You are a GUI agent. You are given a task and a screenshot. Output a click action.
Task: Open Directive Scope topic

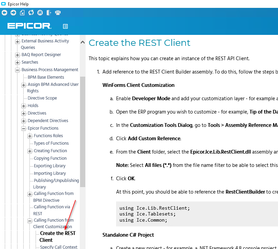click(42, 98)
